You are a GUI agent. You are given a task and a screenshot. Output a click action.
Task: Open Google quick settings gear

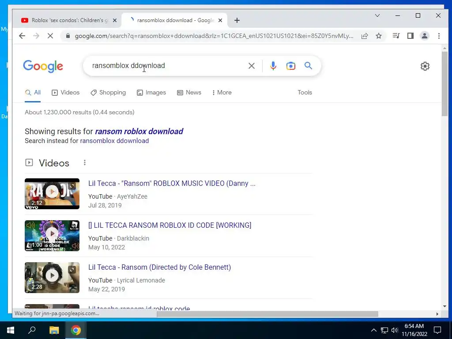tap(425, 66)
